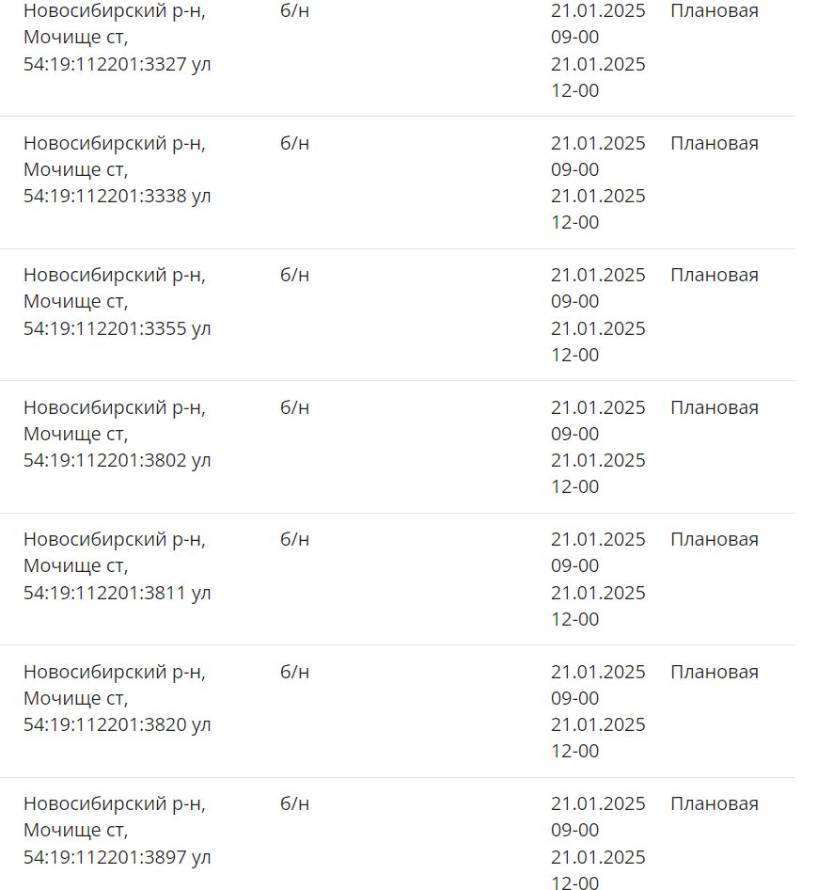Click "Плановая" in the 3355 address row

(x=714, y=275)
